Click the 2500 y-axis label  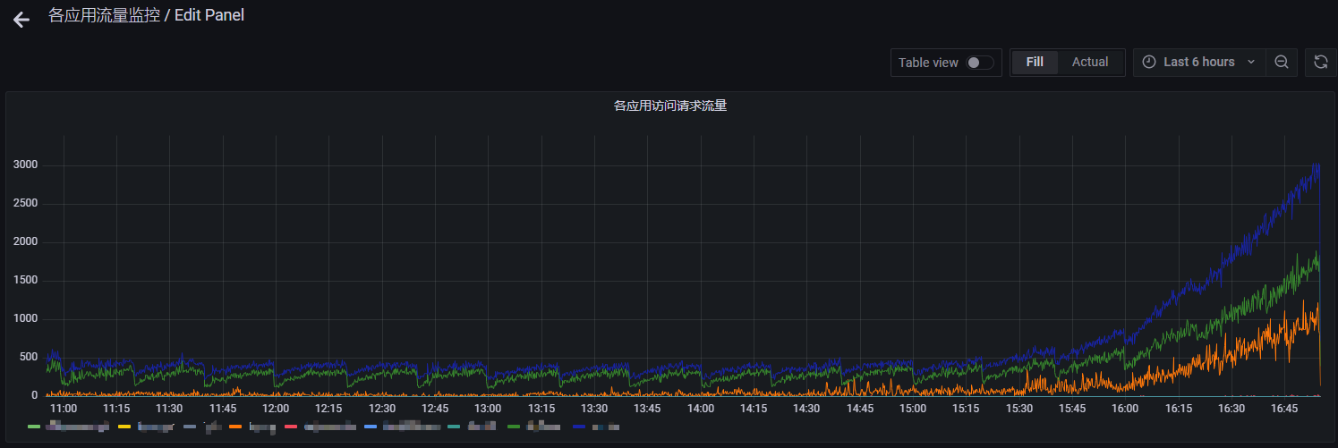point(26,204)
